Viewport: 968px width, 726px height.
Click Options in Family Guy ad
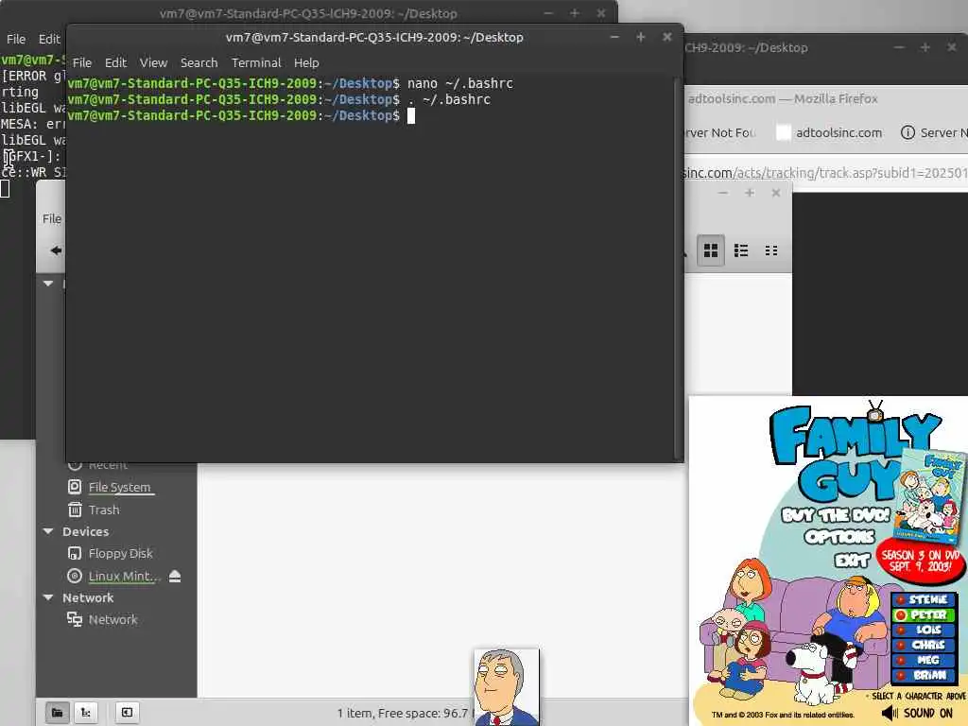tap(839, 537)
